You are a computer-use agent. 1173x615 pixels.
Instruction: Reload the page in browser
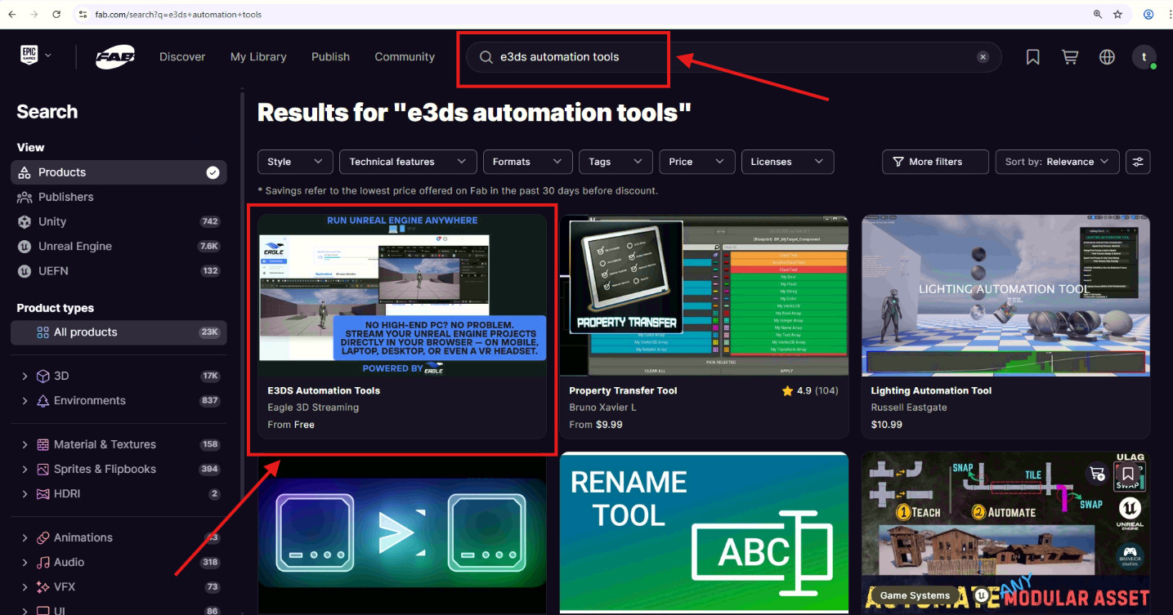[x=56, y=15]
